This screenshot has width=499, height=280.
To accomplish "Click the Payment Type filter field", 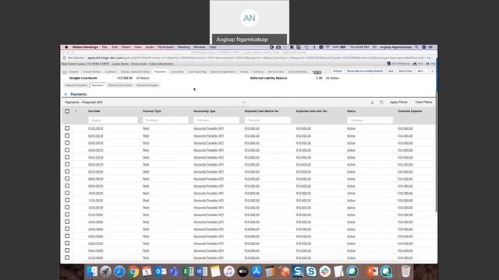I will tap(165, 121).
